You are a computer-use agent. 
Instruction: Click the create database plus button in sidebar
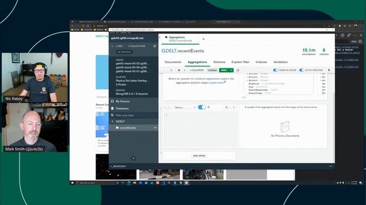point(133,158)
